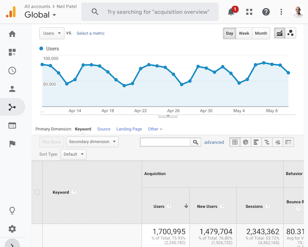308x247 pixels.
Task: Open the Conversions flag icon in sidebar
Action: (12, 144)
